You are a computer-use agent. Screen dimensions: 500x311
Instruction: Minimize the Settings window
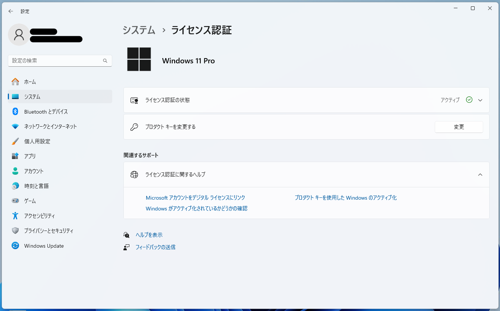click(x=456, y=8)
